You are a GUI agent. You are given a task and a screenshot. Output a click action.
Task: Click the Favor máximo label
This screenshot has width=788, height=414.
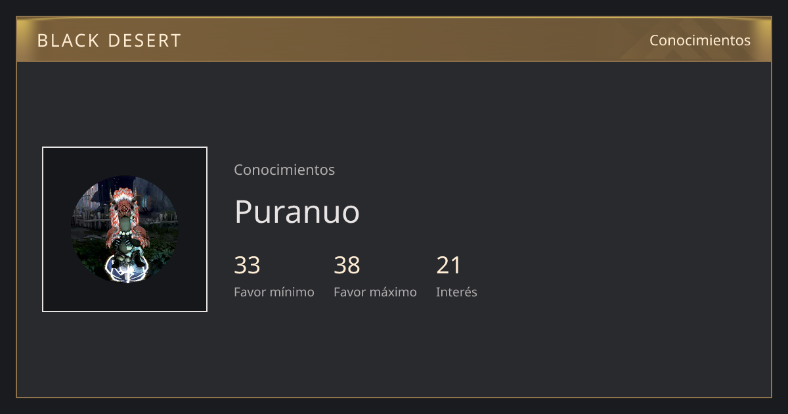pos(375,292)
